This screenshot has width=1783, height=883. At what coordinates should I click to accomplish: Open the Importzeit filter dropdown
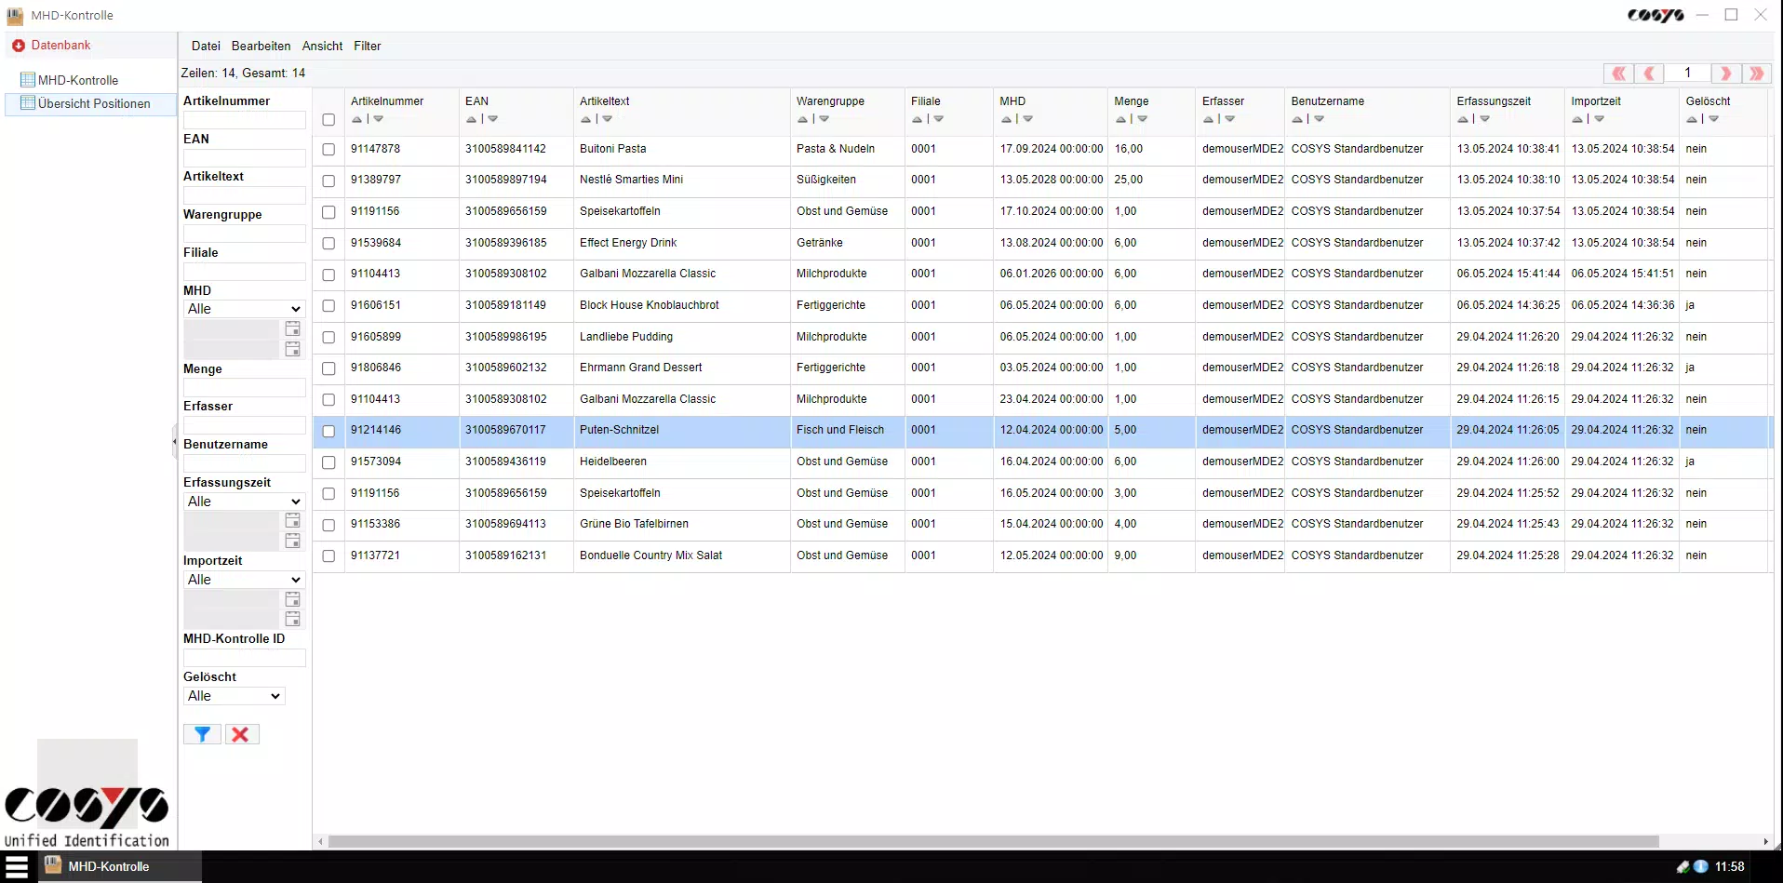(244, 580)
